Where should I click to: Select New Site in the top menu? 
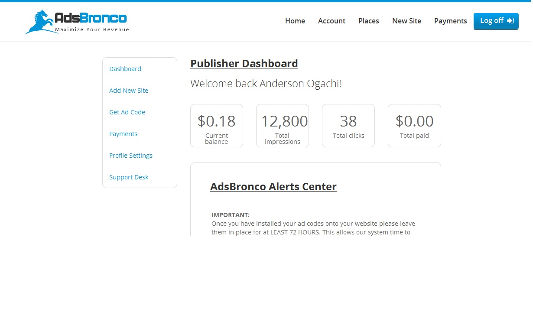click(x=406, y=21)
